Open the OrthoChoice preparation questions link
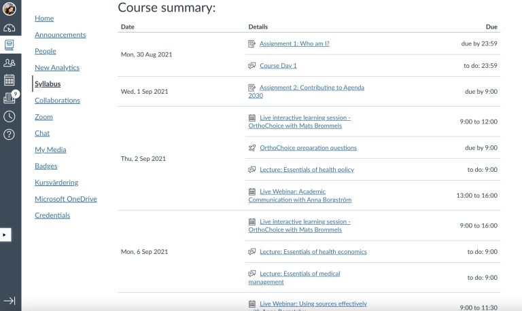This screenshot has height=311, width=522. tap(308, 147)
